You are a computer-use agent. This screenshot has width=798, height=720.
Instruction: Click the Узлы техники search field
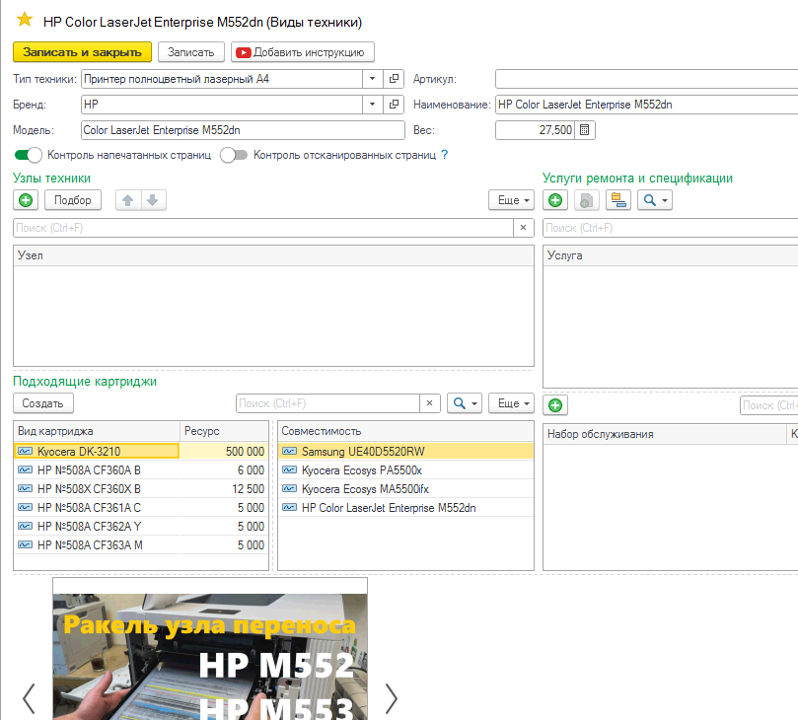point(263,228)
